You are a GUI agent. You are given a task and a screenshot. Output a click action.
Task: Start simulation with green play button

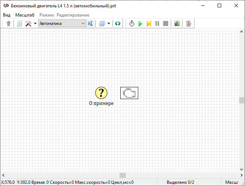click(140, 23)
